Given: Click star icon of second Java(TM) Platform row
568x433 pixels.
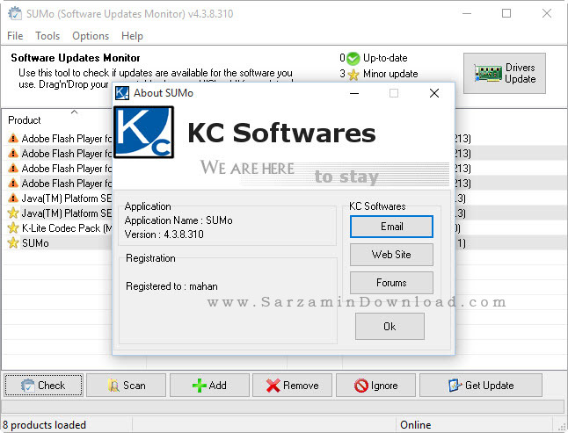Looking at the screenshot, I should point(13,213).
